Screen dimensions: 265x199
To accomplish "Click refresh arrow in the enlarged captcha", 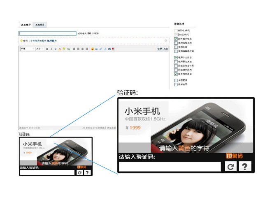I will [x=231, y=167].
